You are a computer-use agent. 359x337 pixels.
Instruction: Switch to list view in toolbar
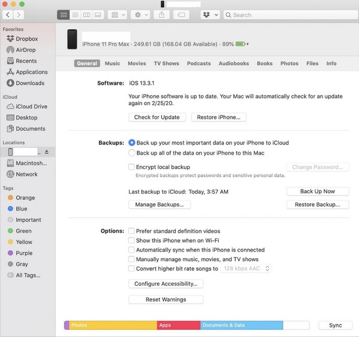point(75,15)
